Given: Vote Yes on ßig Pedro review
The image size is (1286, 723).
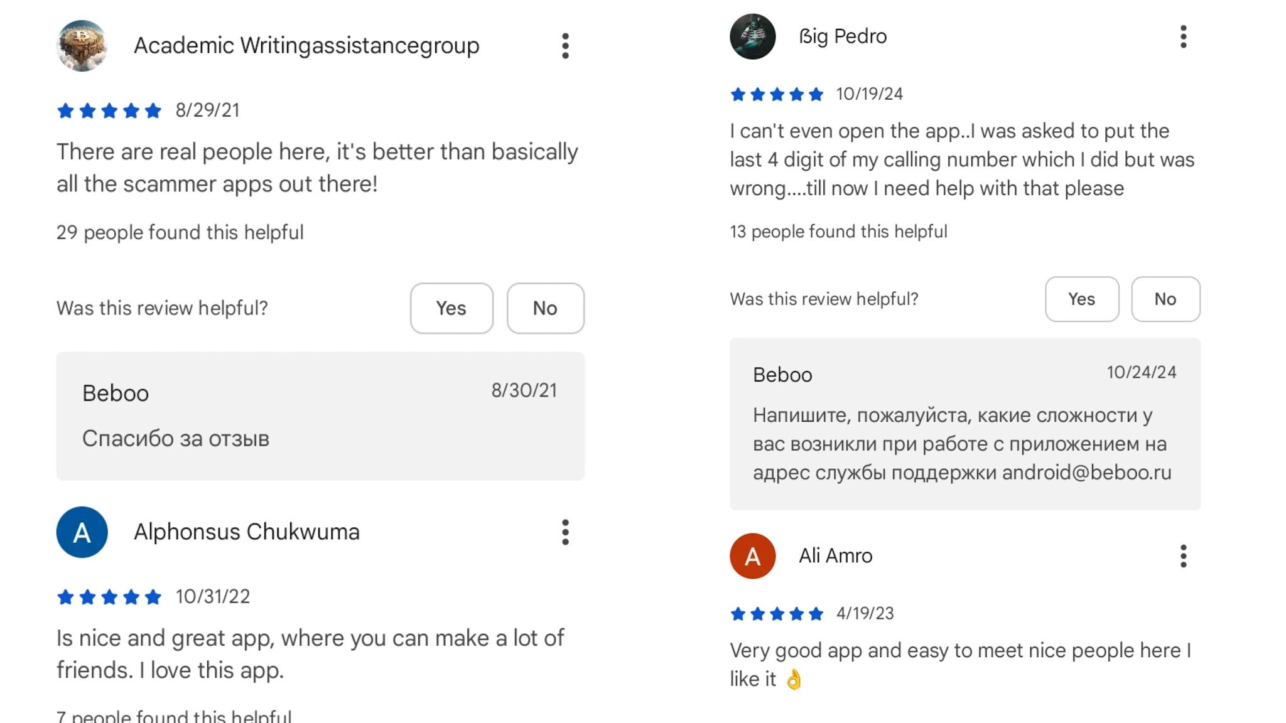Looking at the screenshot, I should 1082,299.
